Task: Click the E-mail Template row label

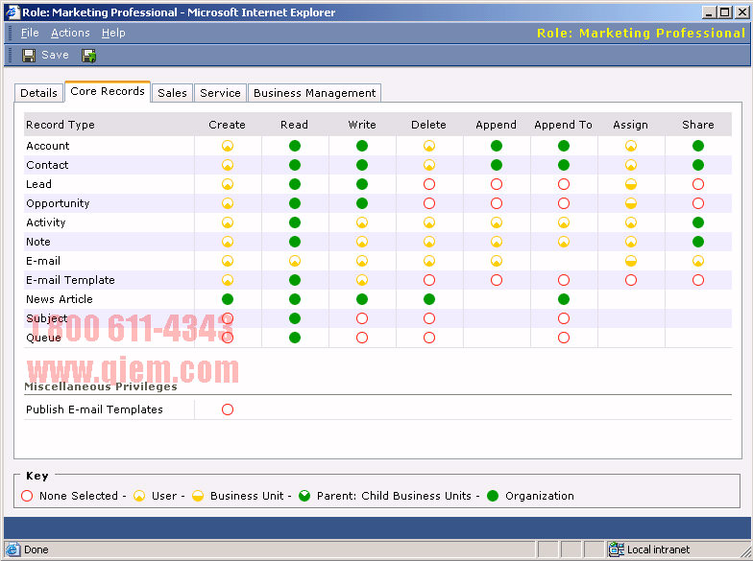Action: [x=71, y=280]
